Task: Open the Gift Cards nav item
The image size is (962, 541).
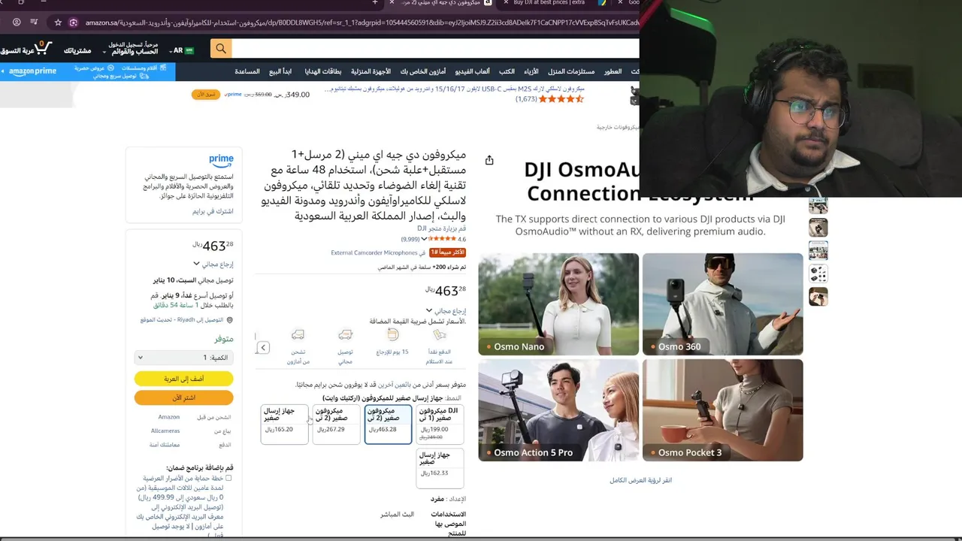Action: [x=323, y=71]
